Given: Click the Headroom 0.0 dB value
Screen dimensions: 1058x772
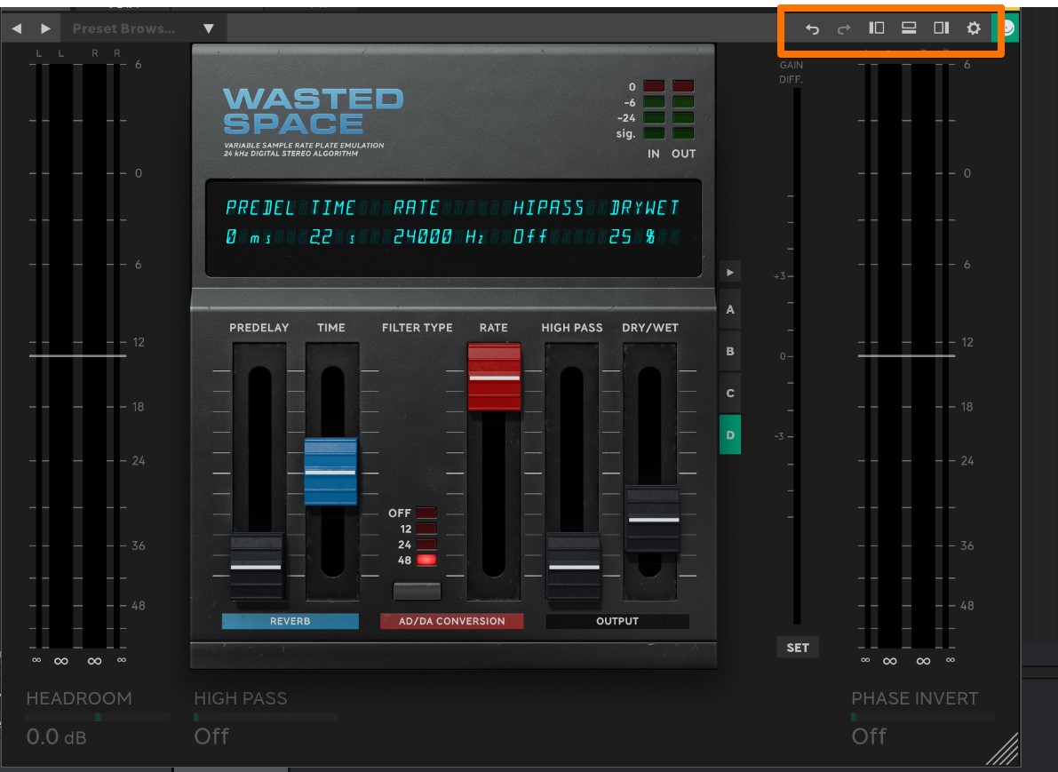Looking at the screenshot, I should point(56,736).
